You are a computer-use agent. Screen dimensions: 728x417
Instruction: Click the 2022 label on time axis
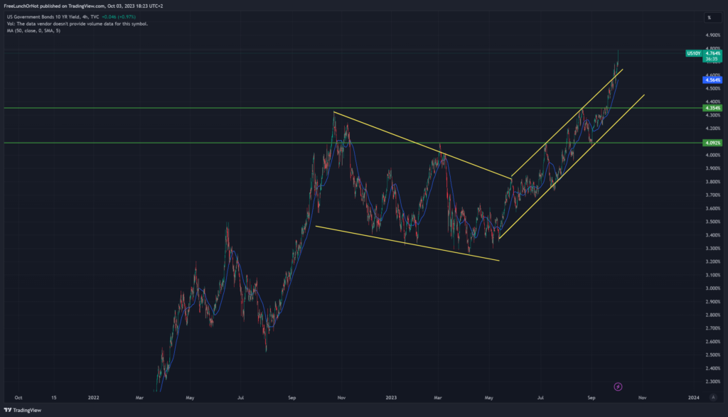(94, 399)
